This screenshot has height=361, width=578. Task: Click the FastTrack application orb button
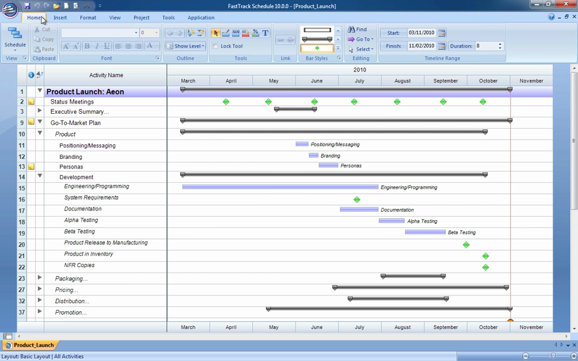[x=10, y=10]
